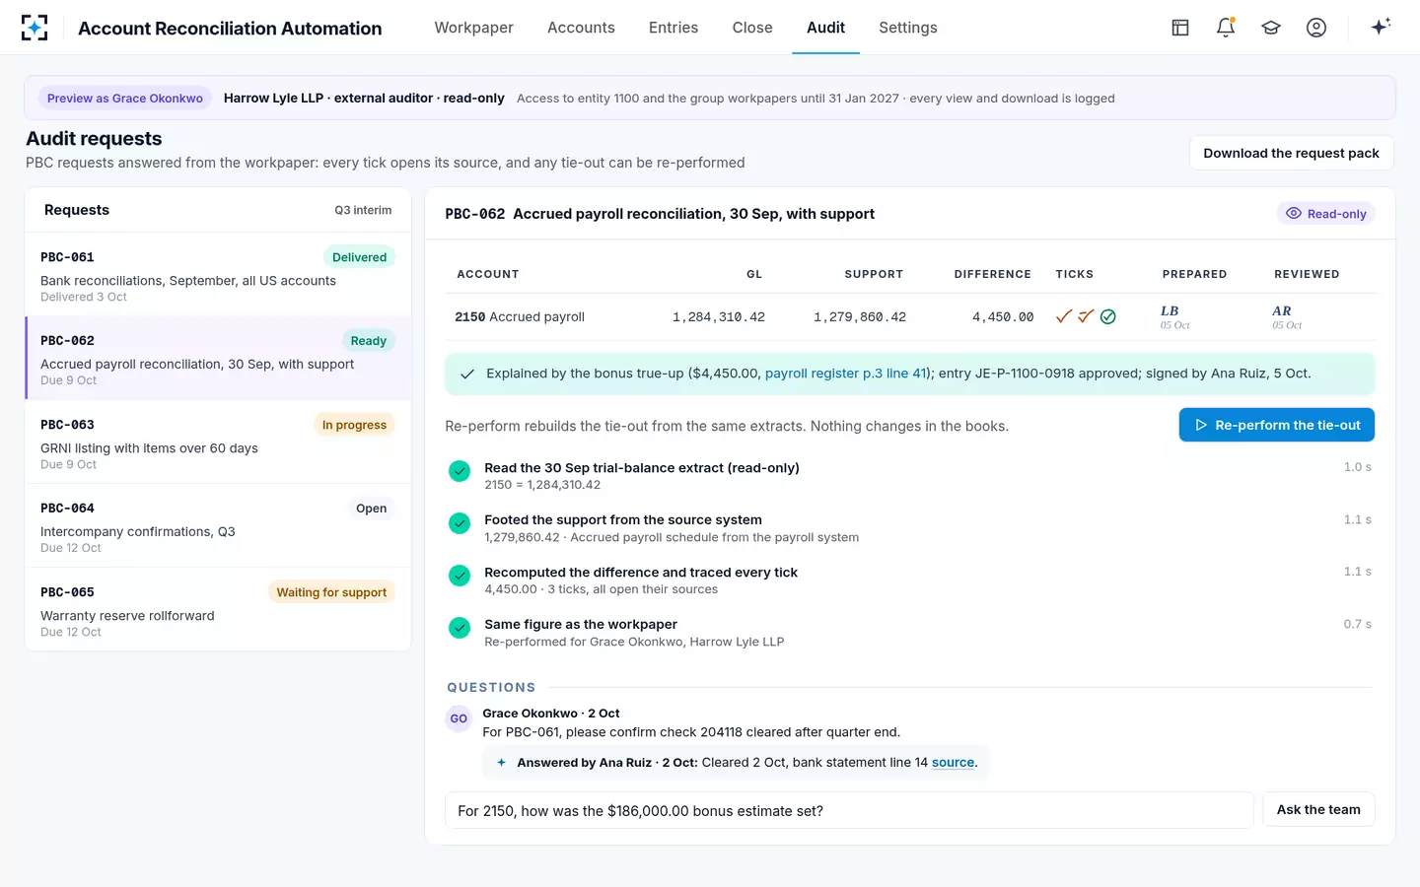
Task: Click the difference value 4,450.00
Action: click(1003, 317)
